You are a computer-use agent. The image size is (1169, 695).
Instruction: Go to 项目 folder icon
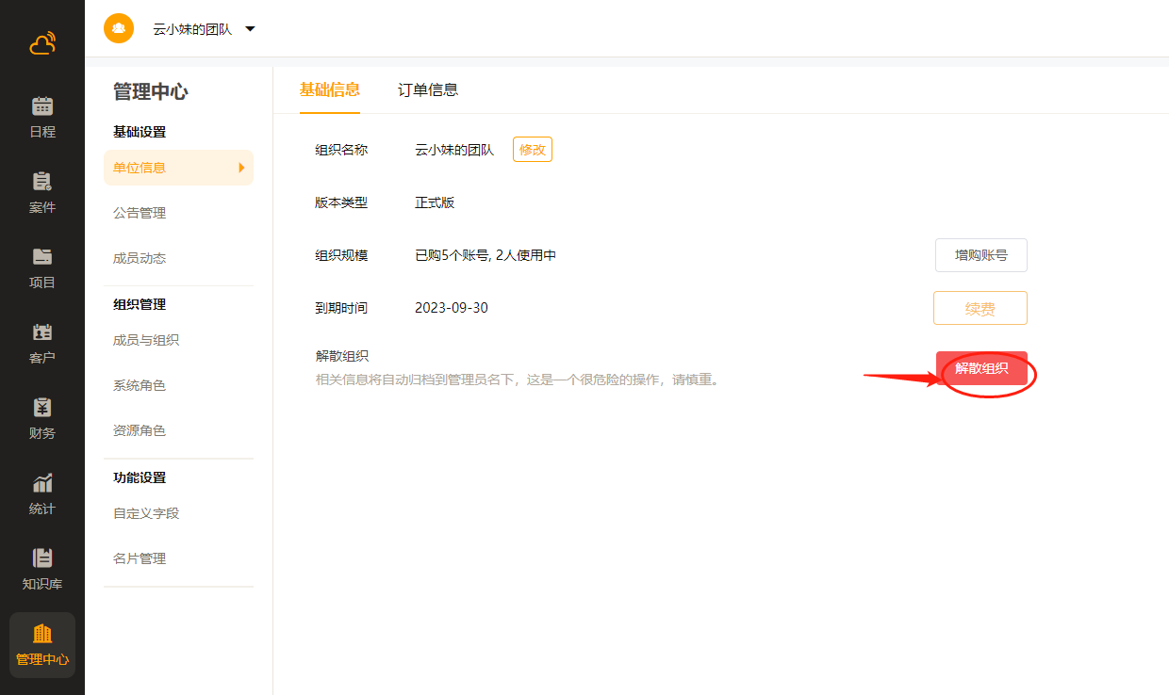coord(42,257)
